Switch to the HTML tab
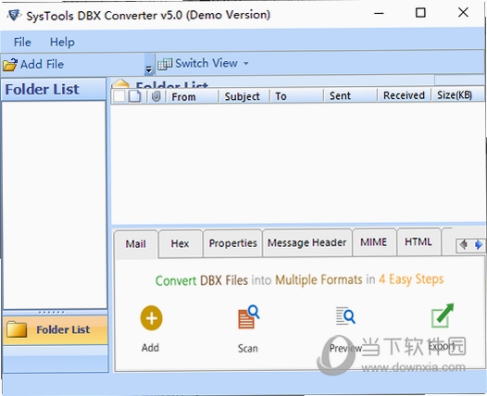This screenshot has height=396, width=487. 418,241
